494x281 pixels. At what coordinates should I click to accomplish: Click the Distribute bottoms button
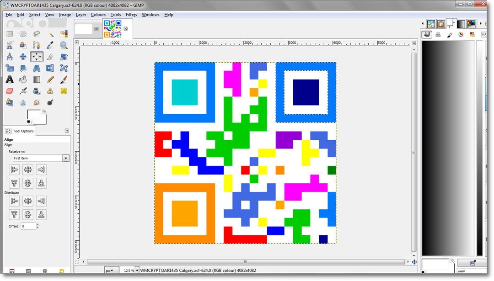tap(41, 215)
